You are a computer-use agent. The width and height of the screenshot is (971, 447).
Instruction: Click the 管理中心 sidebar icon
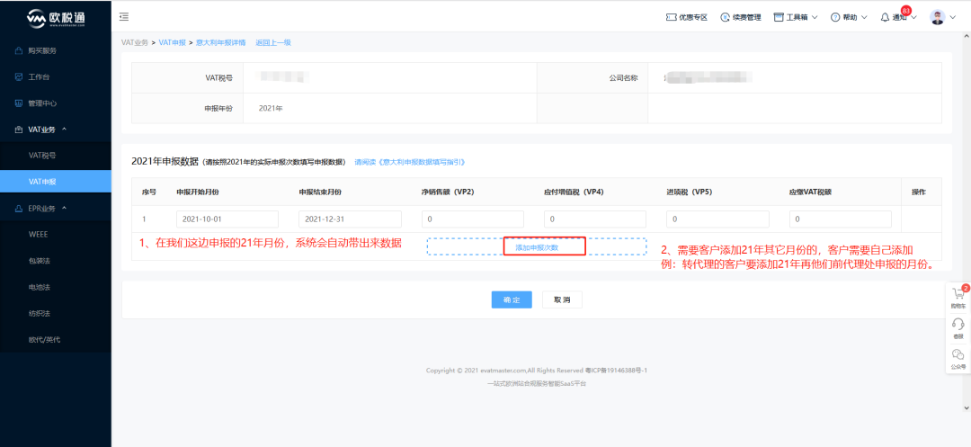tap(19, 103)
